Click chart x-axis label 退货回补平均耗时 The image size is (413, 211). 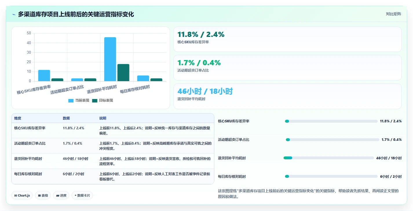click(x=102, y=89)
